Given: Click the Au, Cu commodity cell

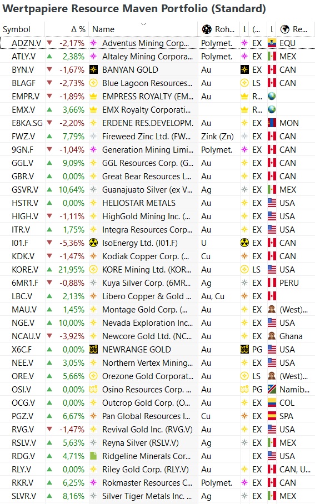Looking at the screenshot, I should 213,296.
